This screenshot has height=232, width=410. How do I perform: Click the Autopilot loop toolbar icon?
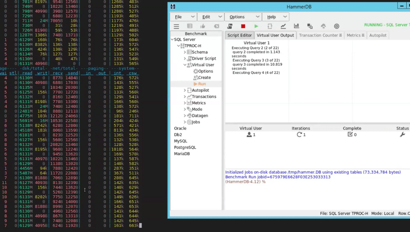pyautogui.click(x=270, y=26)
